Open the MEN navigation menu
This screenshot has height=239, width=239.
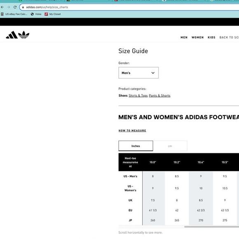pyautogui.click(x=184, y=37)
